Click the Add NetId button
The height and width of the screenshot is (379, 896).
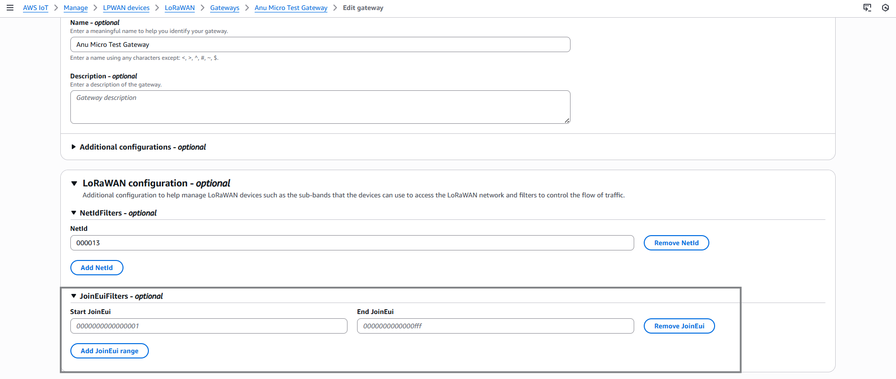tap(97, 268)
